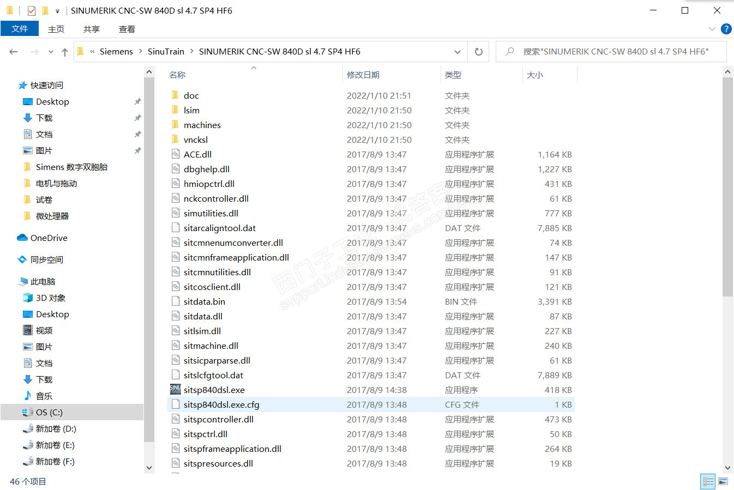The width and height of the screenshot is (734, 490).
Task: Click the OS (C:) drive icon
Action: point(28,412)
